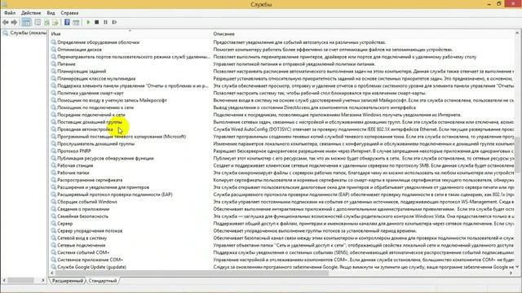Select Публикация ресурсов обнаружения функции service
The height and width of the screenshot is (293, 522).
tap(105, 158)
